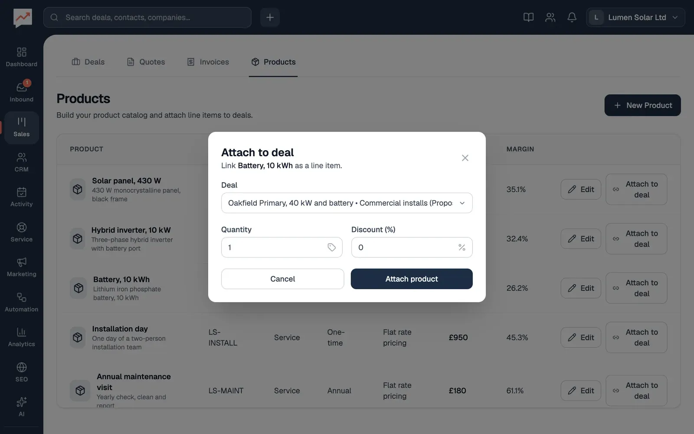Click the tag icon in Quantity field
The height and width of the screenshot is (434, 694).
tap(332, 247)
